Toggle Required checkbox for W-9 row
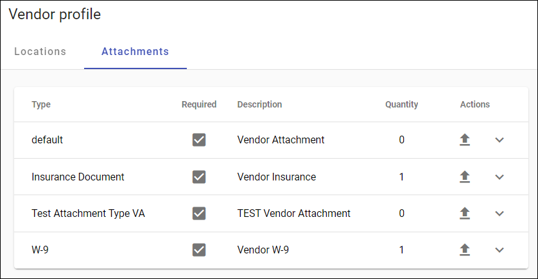This screenshot has width=538, height=279. 199,250
